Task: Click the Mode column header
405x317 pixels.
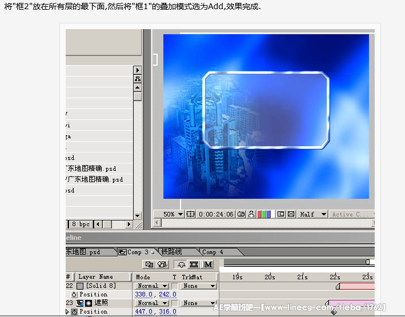Action: click(143, 277)
